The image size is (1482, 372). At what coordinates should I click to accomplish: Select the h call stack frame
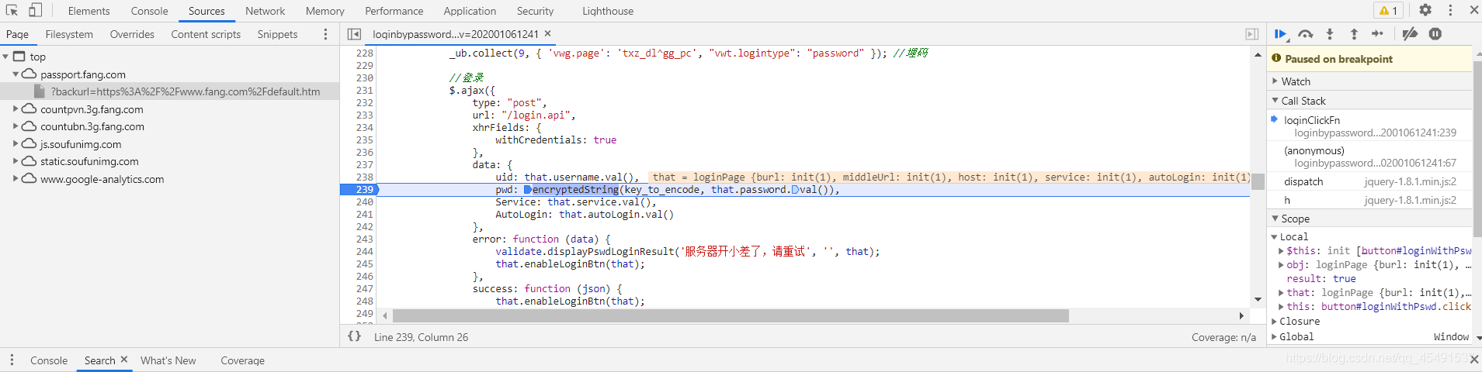(x=1370, y=200)
